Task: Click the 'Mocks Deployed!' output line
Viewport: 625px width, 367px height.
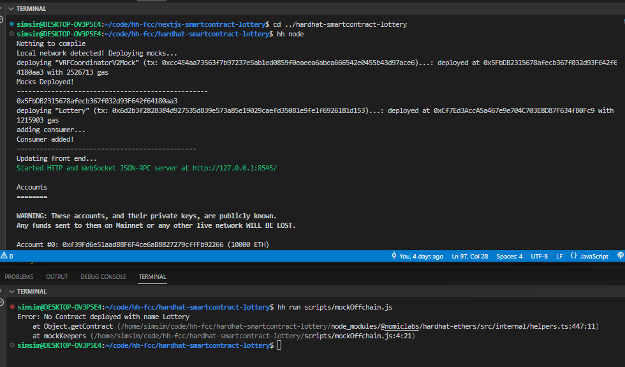Action: point(45,82)
